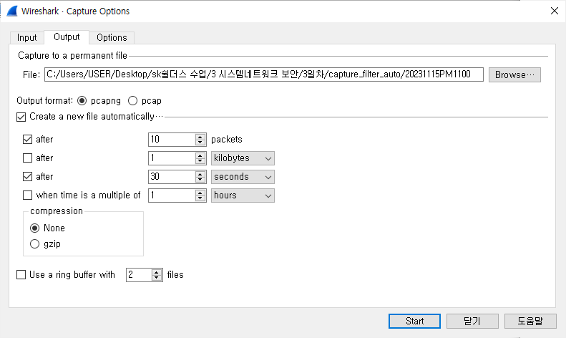
Task: Click the kilobytes size value field
Action: tap(172, 158)
